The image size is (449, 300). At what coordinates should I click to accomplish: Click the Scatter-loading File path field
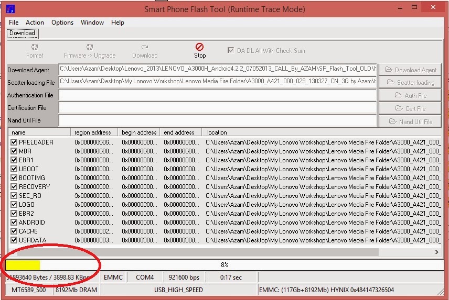(x=217, y=82)
